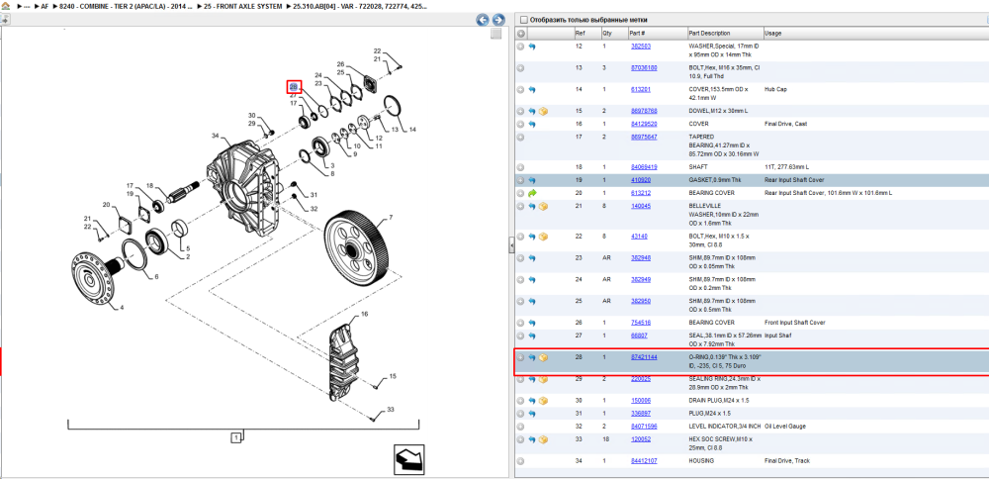Add ref 18 shaft via plus icon
Screen dimensions: 989x479
pyautogui.click(x=521, y=168)
